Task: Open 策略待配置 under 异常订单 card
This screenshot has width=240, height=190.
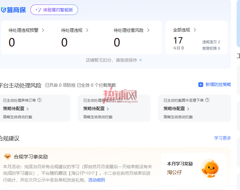Action: pos(16,108)
